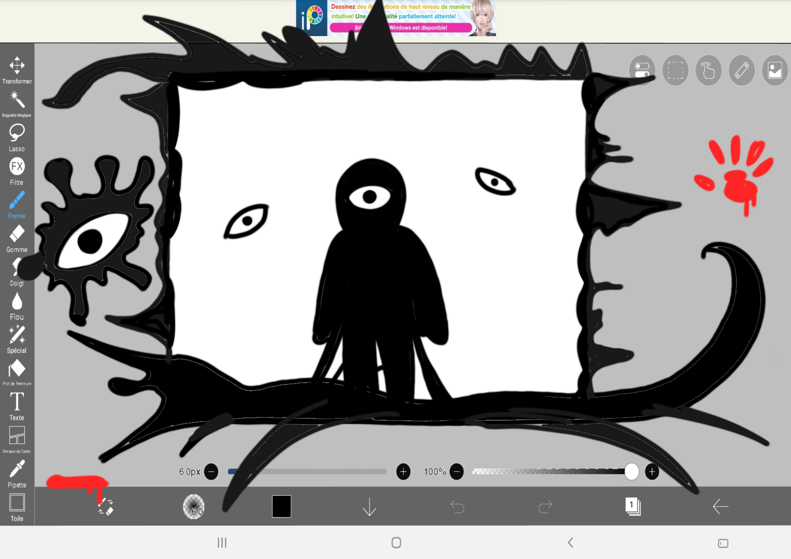Open Android recent apps
This screenshot has width=791, height=559.
[221, 543]
